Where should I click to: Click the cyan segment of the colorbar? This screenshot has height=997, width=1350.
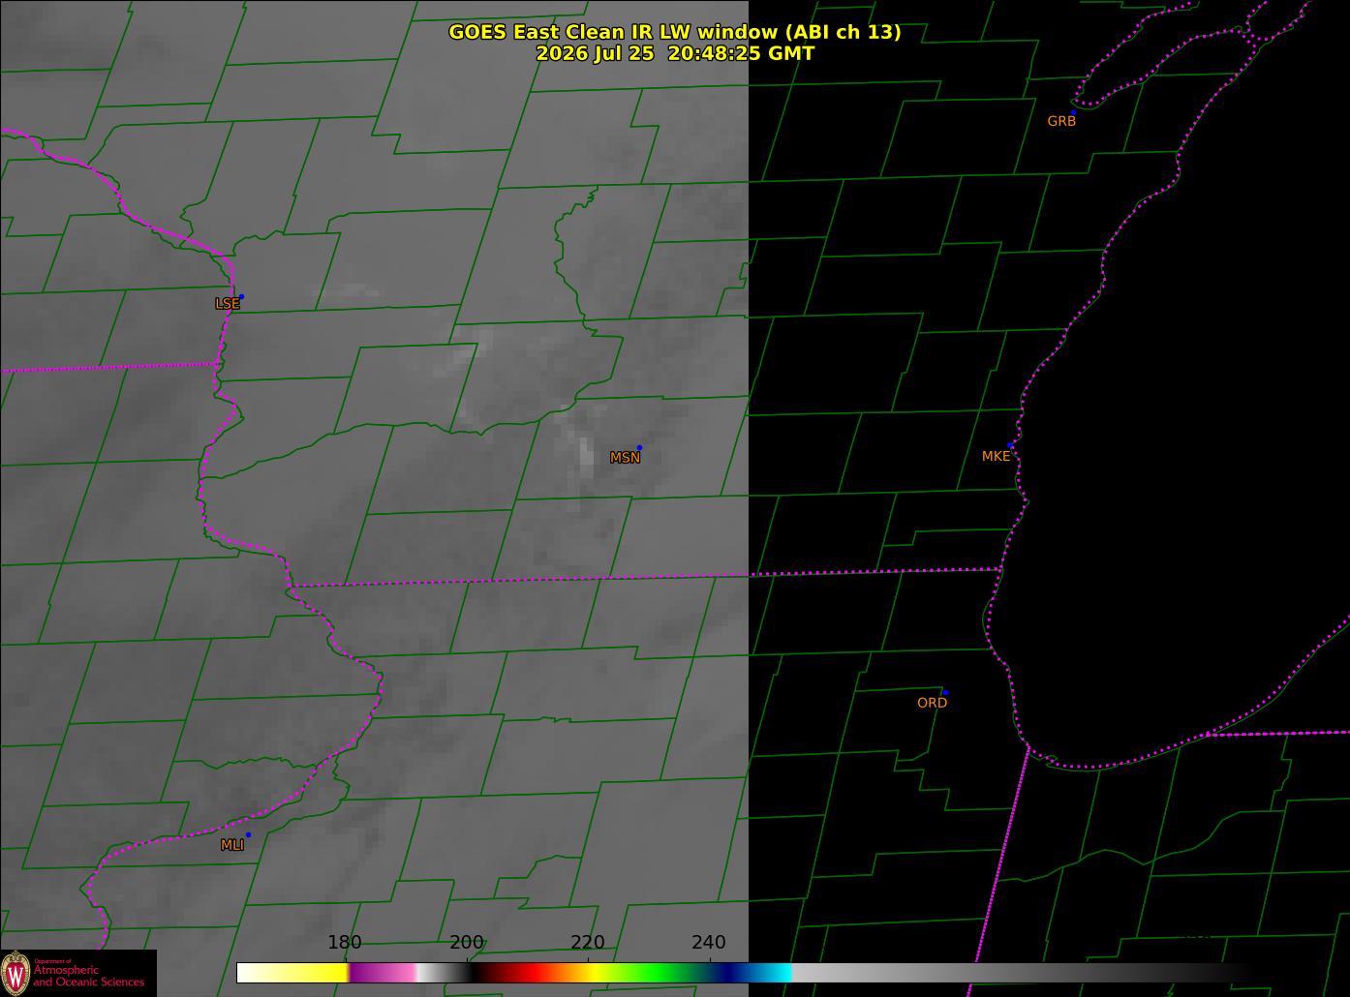point(775,973)
